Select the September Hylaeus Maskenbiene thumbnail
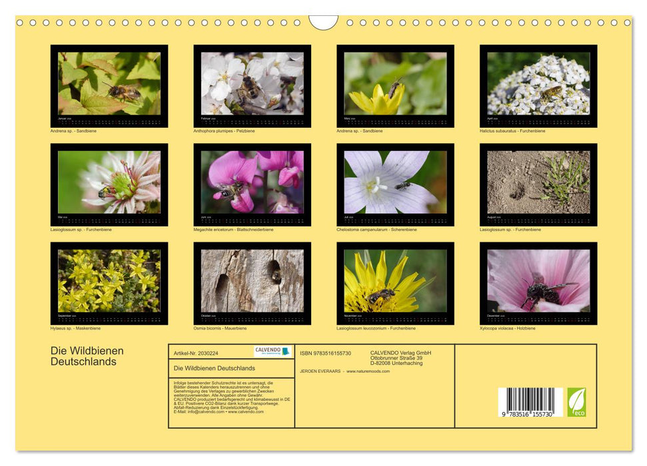 [109, 283]
